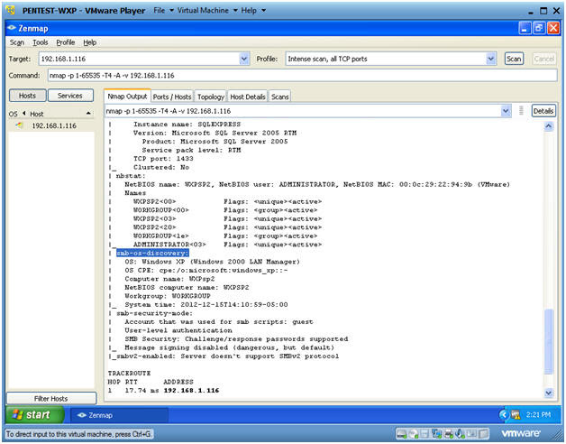Click the hard disk icon in VMware status bar
The width and height of the screenshot is (566, 444).
pyautogui.click(x=402, y=433)
